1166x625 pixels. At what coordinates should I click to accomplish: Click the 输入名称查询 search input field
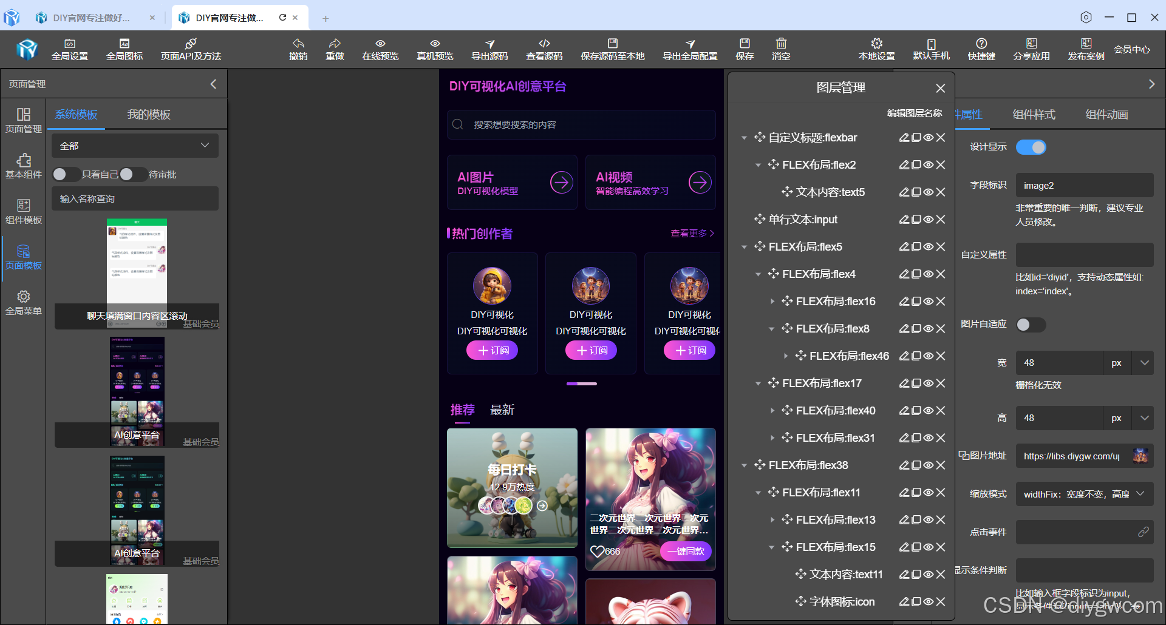134,198
